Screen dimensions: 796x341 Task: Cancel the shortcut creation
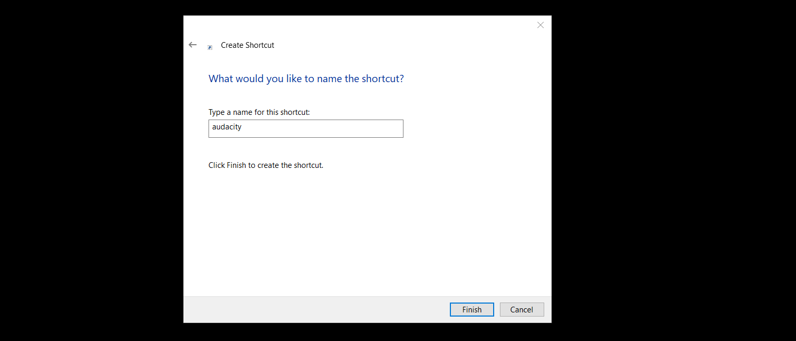522,310
